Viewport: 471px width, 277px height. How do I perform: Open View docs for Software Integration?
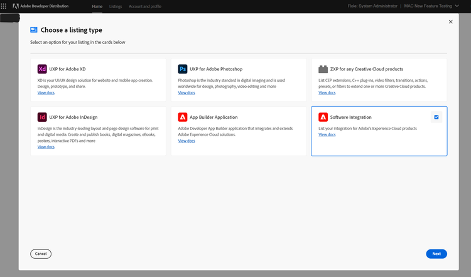point(327,134)
